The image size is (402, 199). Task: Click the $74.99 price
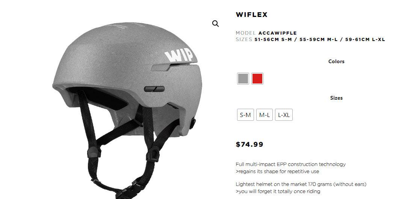(249, 144)
